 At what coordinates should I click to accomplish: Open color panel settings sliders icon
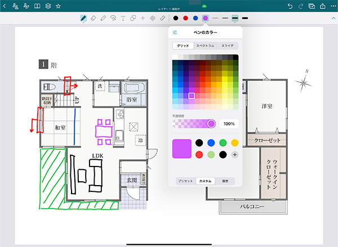175,33
